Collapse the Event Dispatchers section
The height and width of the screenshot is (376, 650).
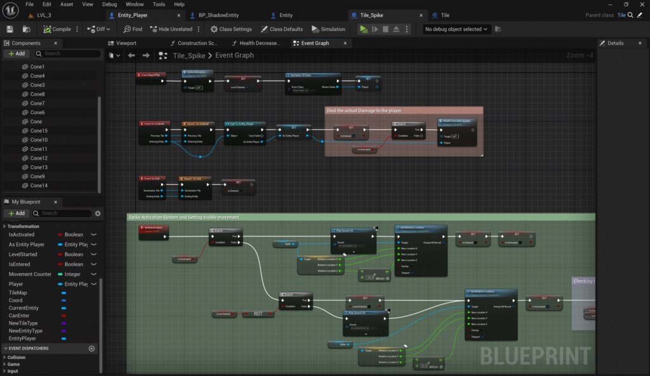click(x=5, y=349)
